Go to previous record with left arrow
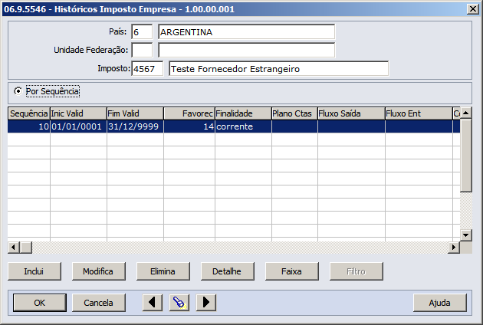The image size is (483, 325). tap(152, 303)
